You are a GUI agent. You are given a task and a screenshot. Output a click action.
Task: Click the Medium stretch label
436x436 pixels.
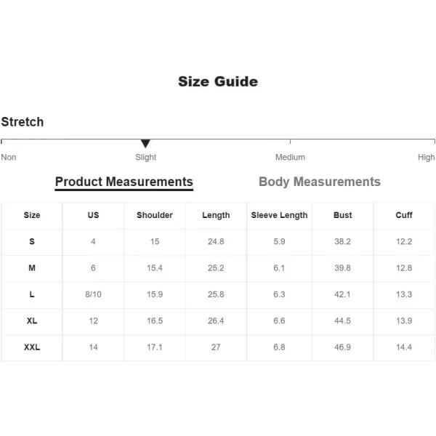tap(290, 158)
